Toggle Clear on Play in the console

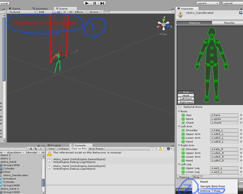[79, 149]
